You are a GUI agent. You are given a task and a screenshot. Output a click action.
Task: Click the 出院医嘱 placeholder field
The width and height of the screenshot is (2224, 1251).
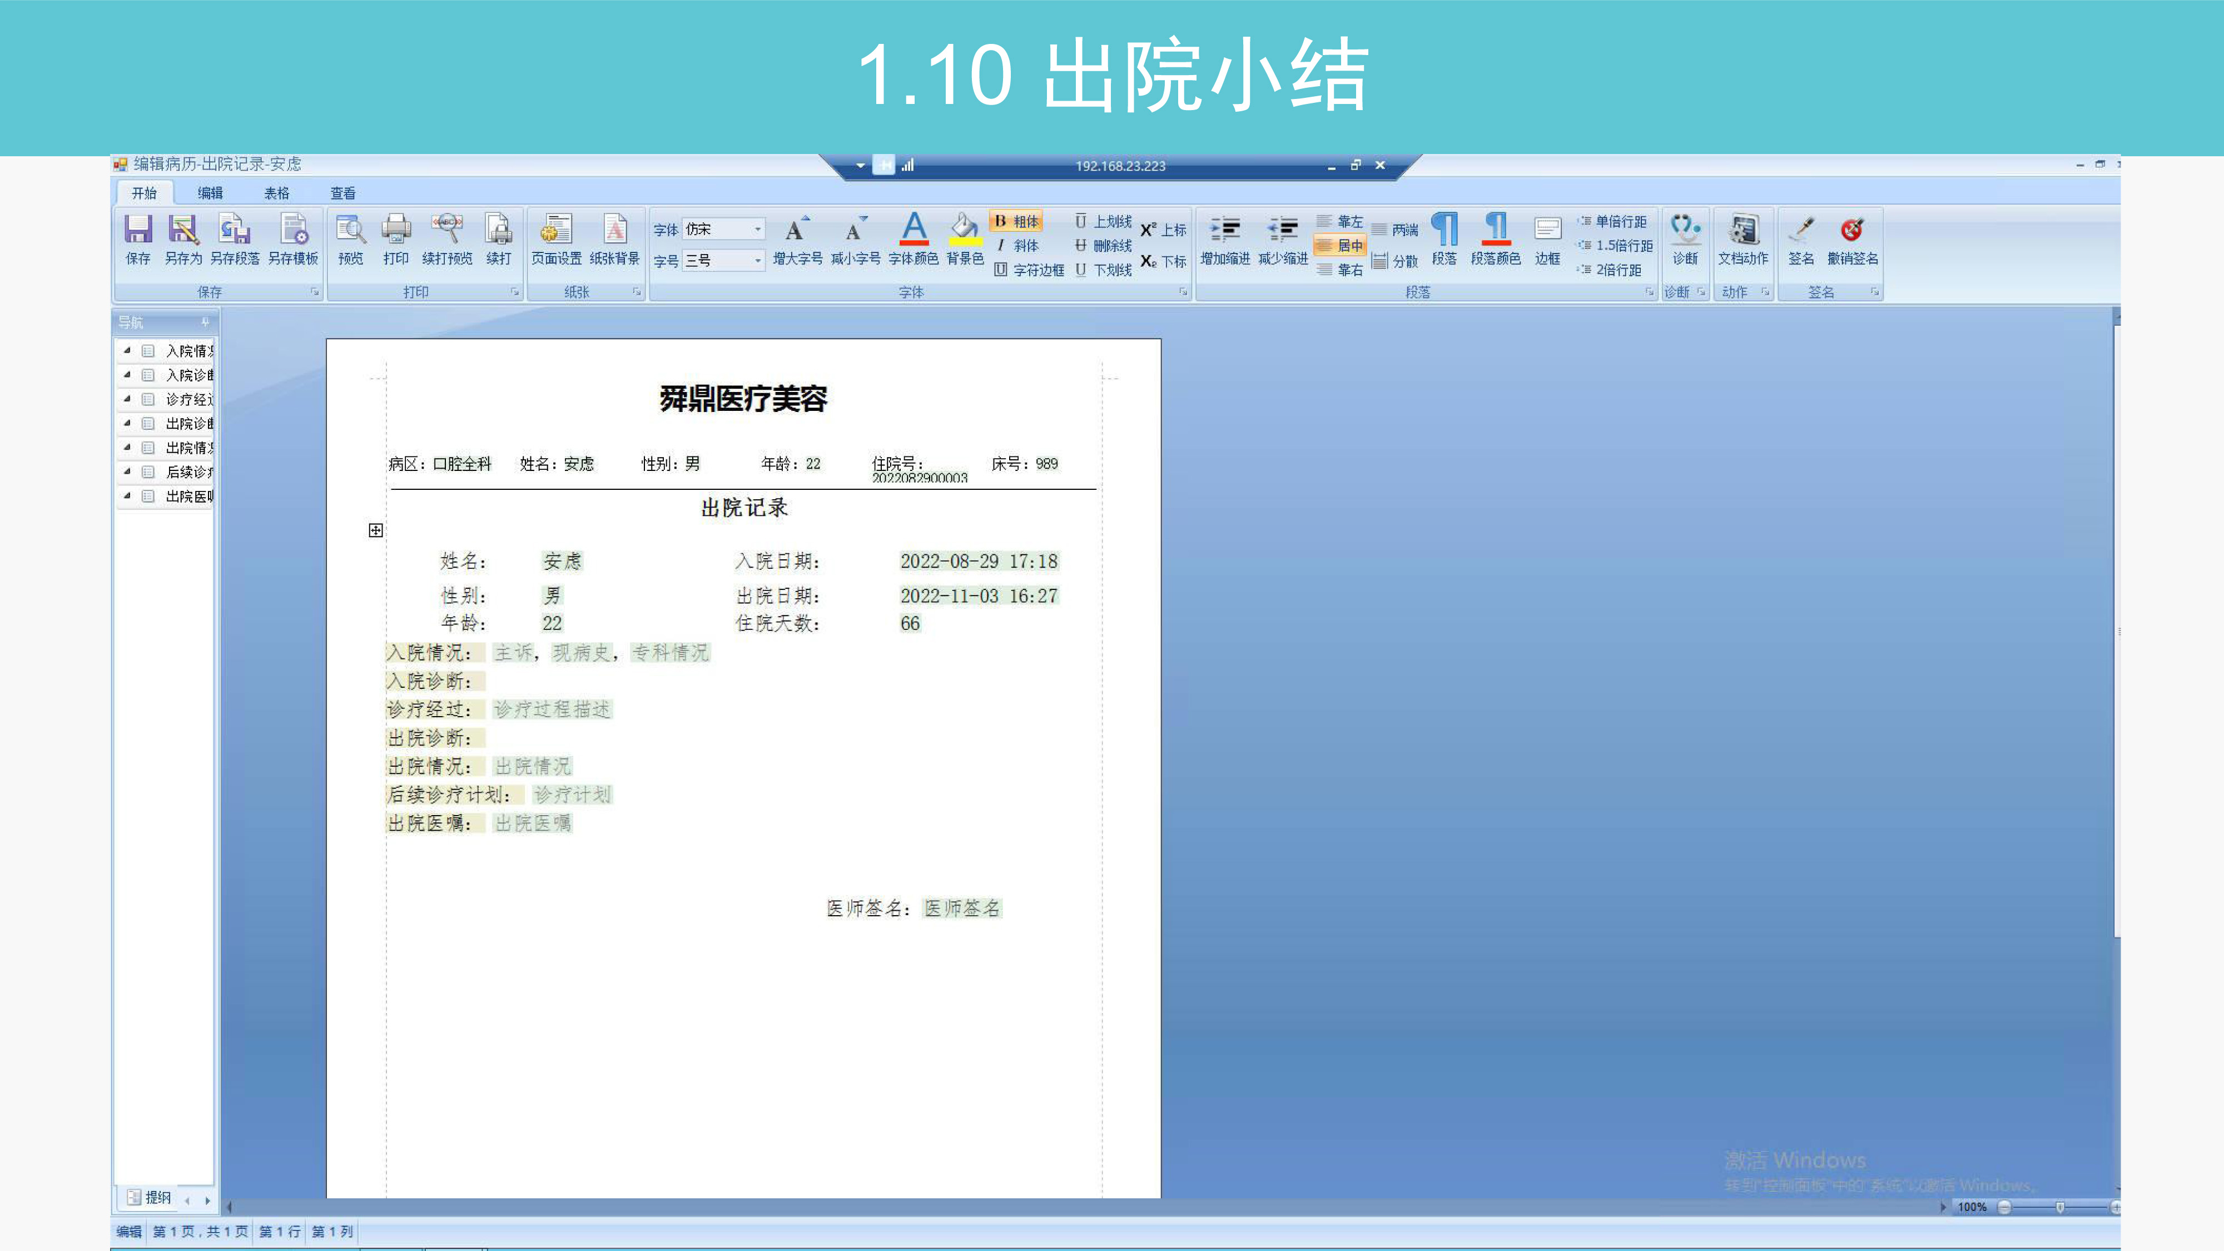pyautogui.click(x=533, y=823)
